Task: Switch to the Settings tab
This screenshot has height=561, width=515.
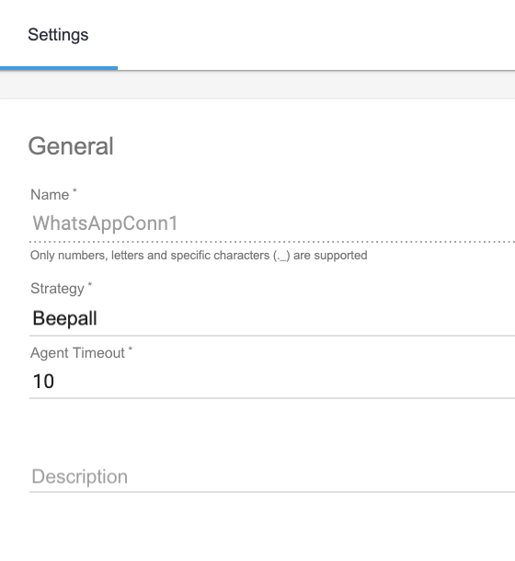Action: point(58,35)
